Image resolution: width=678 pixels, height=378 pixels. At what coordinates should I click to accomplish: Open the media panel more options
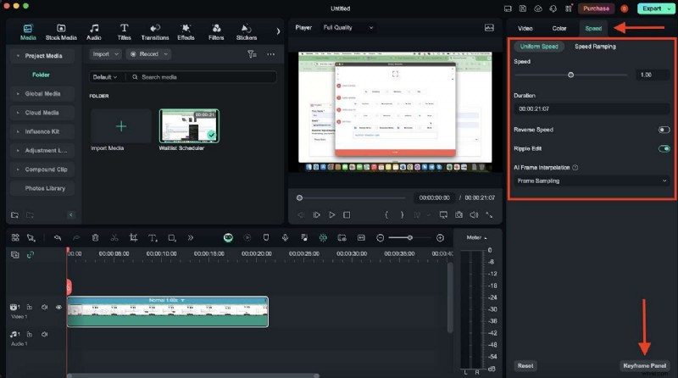[271, 54]
